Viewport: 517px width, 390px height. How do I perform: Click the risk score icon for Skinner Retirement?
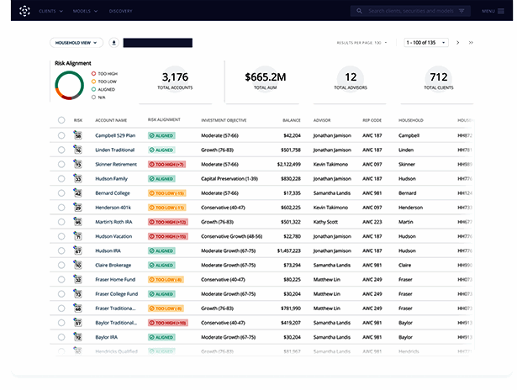tap(77, 164)
